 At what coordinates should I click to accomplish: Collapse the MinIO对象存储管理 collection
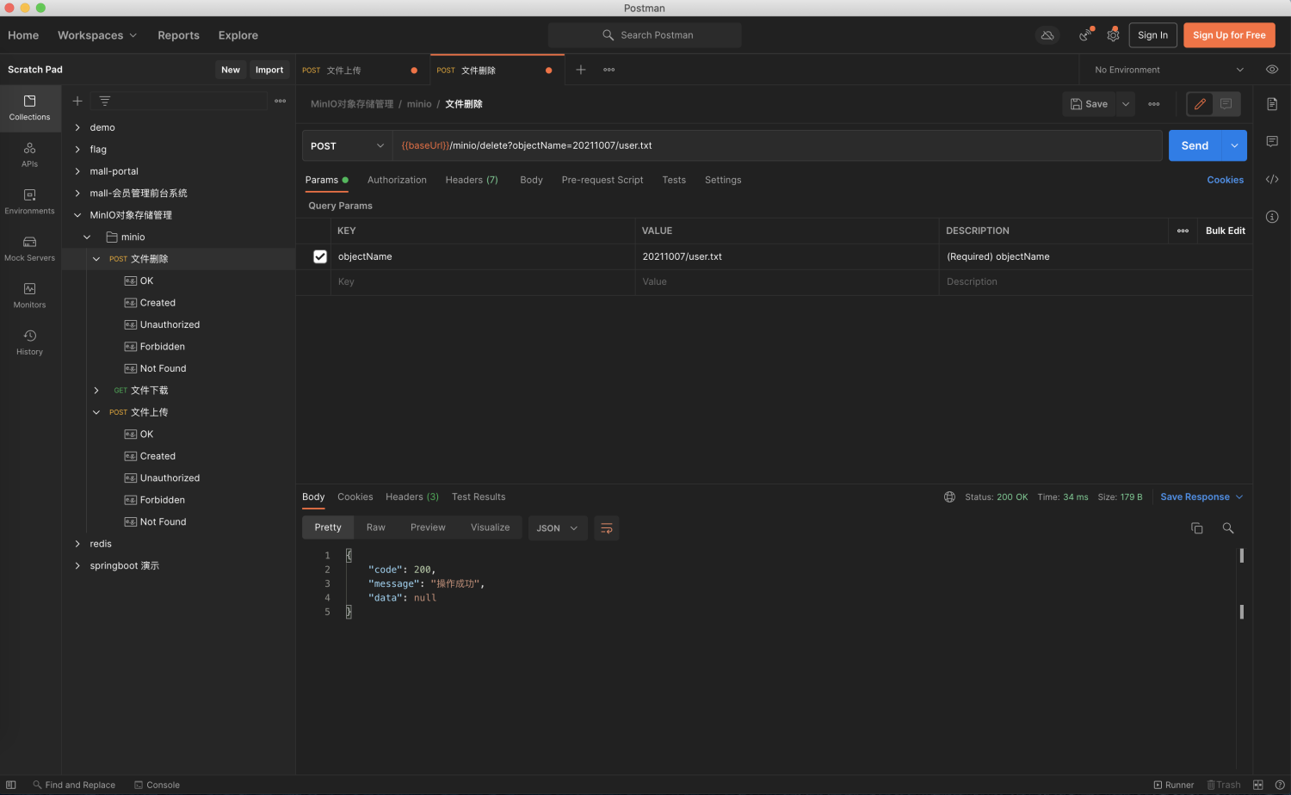click(77, 215)
